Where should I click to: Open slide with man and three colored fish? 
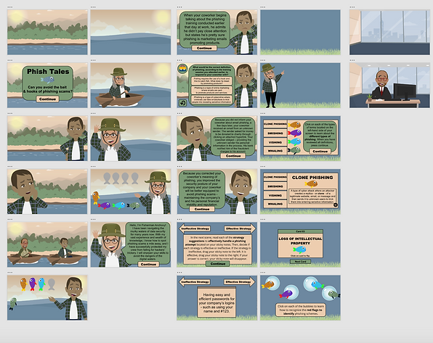pyautogui.click(x=47, y=297)
